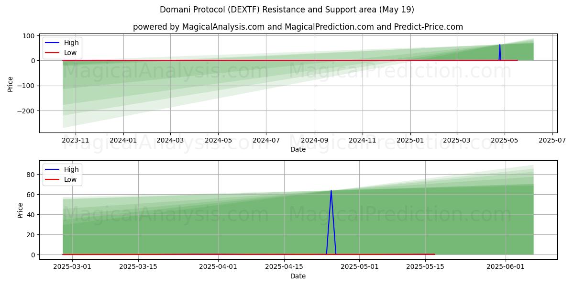
Task: Click the '2025-07' x-axis label
Action: 552,140
